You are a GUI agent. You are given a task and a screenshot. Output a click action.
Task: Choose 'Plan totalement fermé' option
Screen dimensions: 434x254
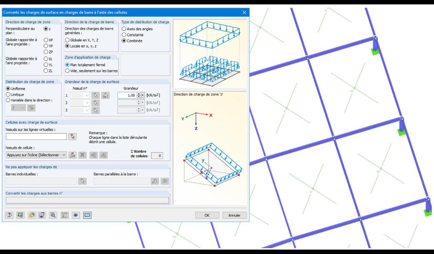coord(67,65)
